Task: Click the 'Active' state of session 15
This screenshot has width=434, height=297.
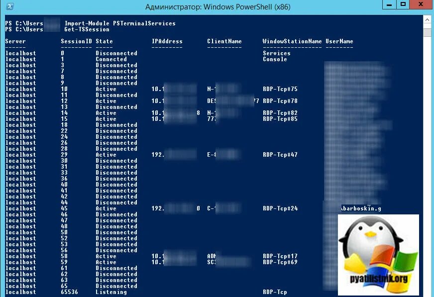Action: 106,119
